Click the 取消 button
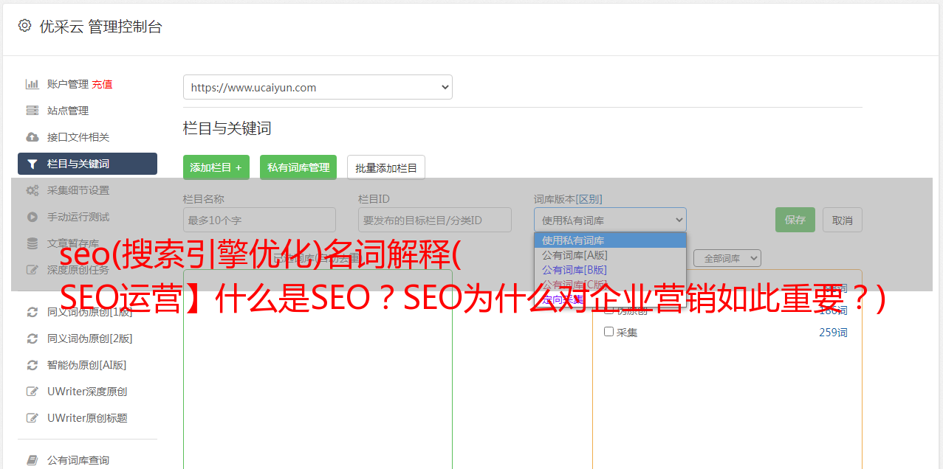The width and height of the screenshot is (943, 469). [843, 220]
